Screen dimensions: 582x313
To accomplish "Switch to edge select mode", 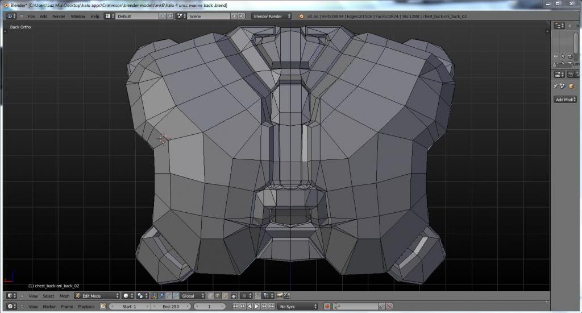I will (218, 296).
